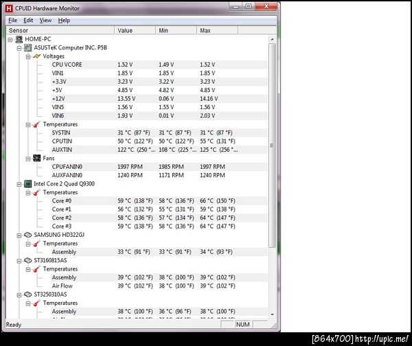Select the +5V voltage row

click(x=159, y=90)
